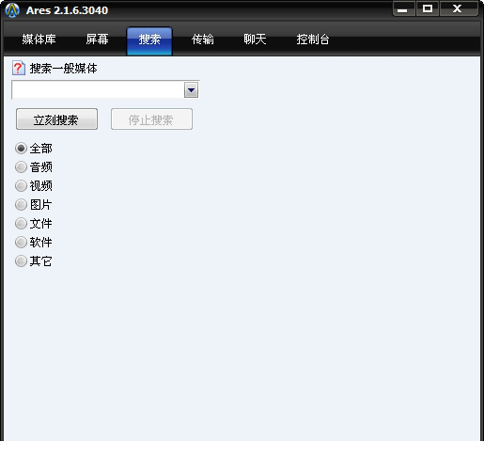Open the 媒体库 tab
The image size is (484, 458).
tap(39, 39)
